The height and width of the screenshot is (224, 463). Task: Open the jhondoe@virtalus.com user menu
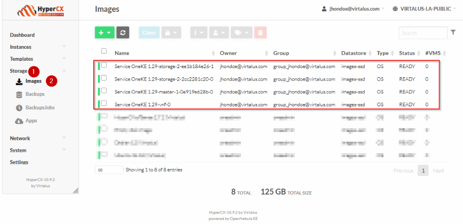354,9
